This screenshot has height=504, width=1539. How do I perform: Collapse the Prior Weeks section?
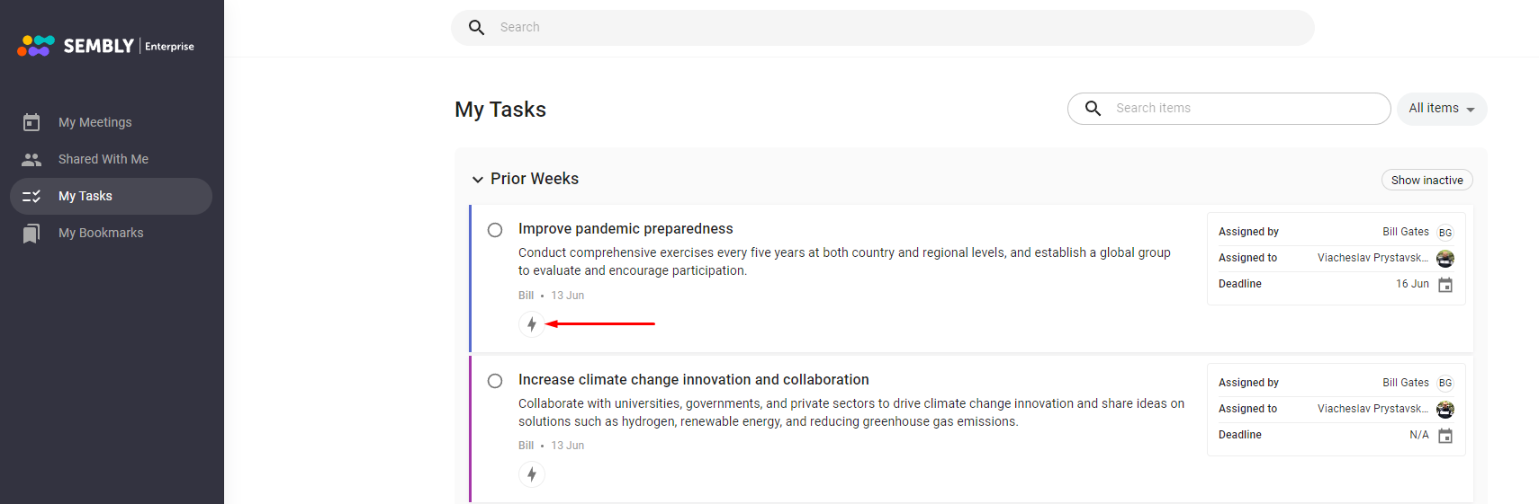point(478,180)
